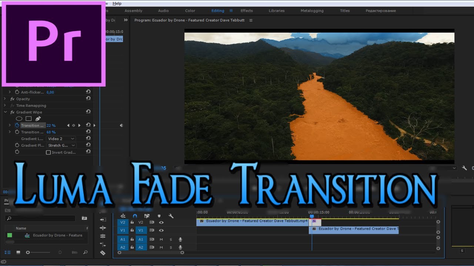The image size is (474, 266).
Task: Toggle timeline Snap magnet
Action: point(135,216)
